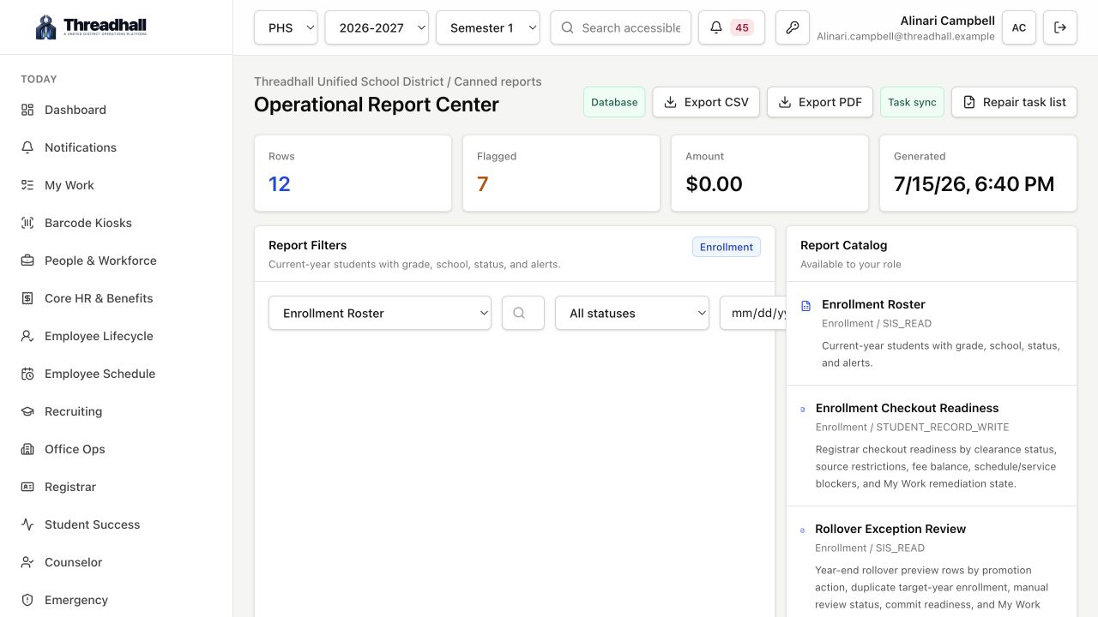Click Repair task list button

click(x=1014, y=102)
